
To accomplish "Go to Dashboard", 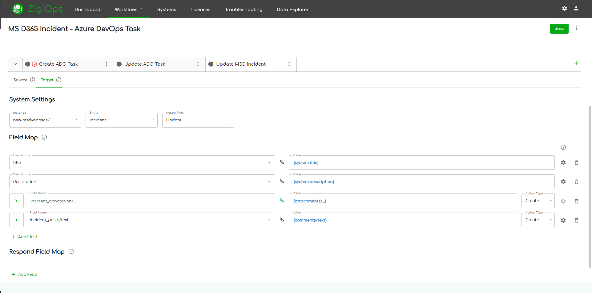I will click(87, 9).
